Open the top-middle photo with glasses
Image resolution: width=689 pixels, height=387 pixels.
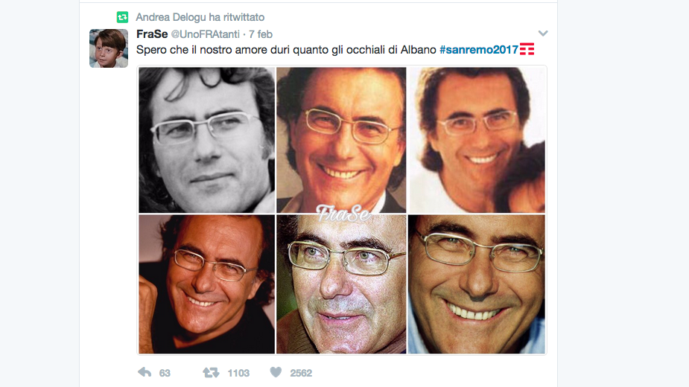[x=341, y=140]
